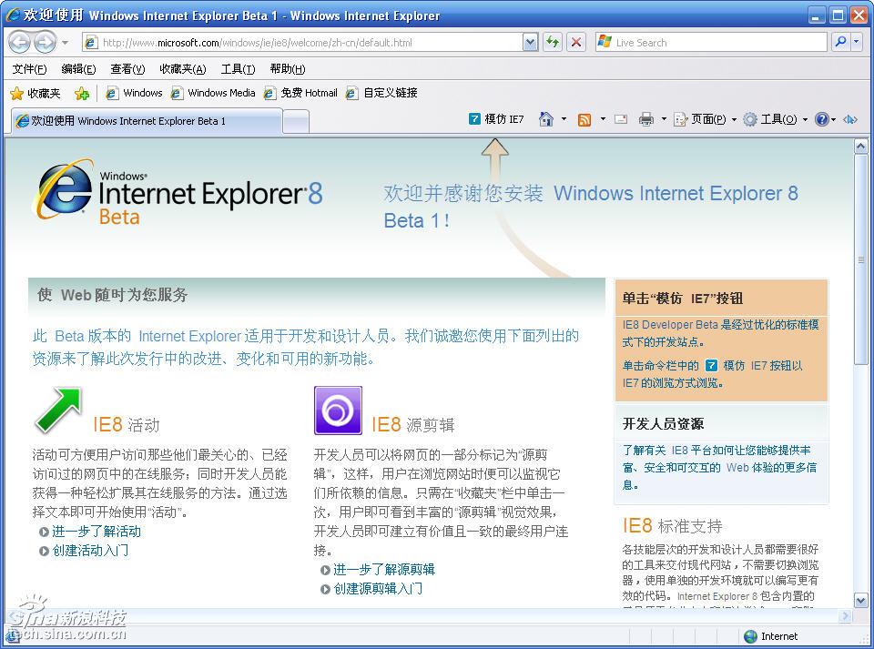The width and height of the screenshot is (874, 649).
Task: Click the Read Mail envelope icon
Action: click(x=621, y=119)
